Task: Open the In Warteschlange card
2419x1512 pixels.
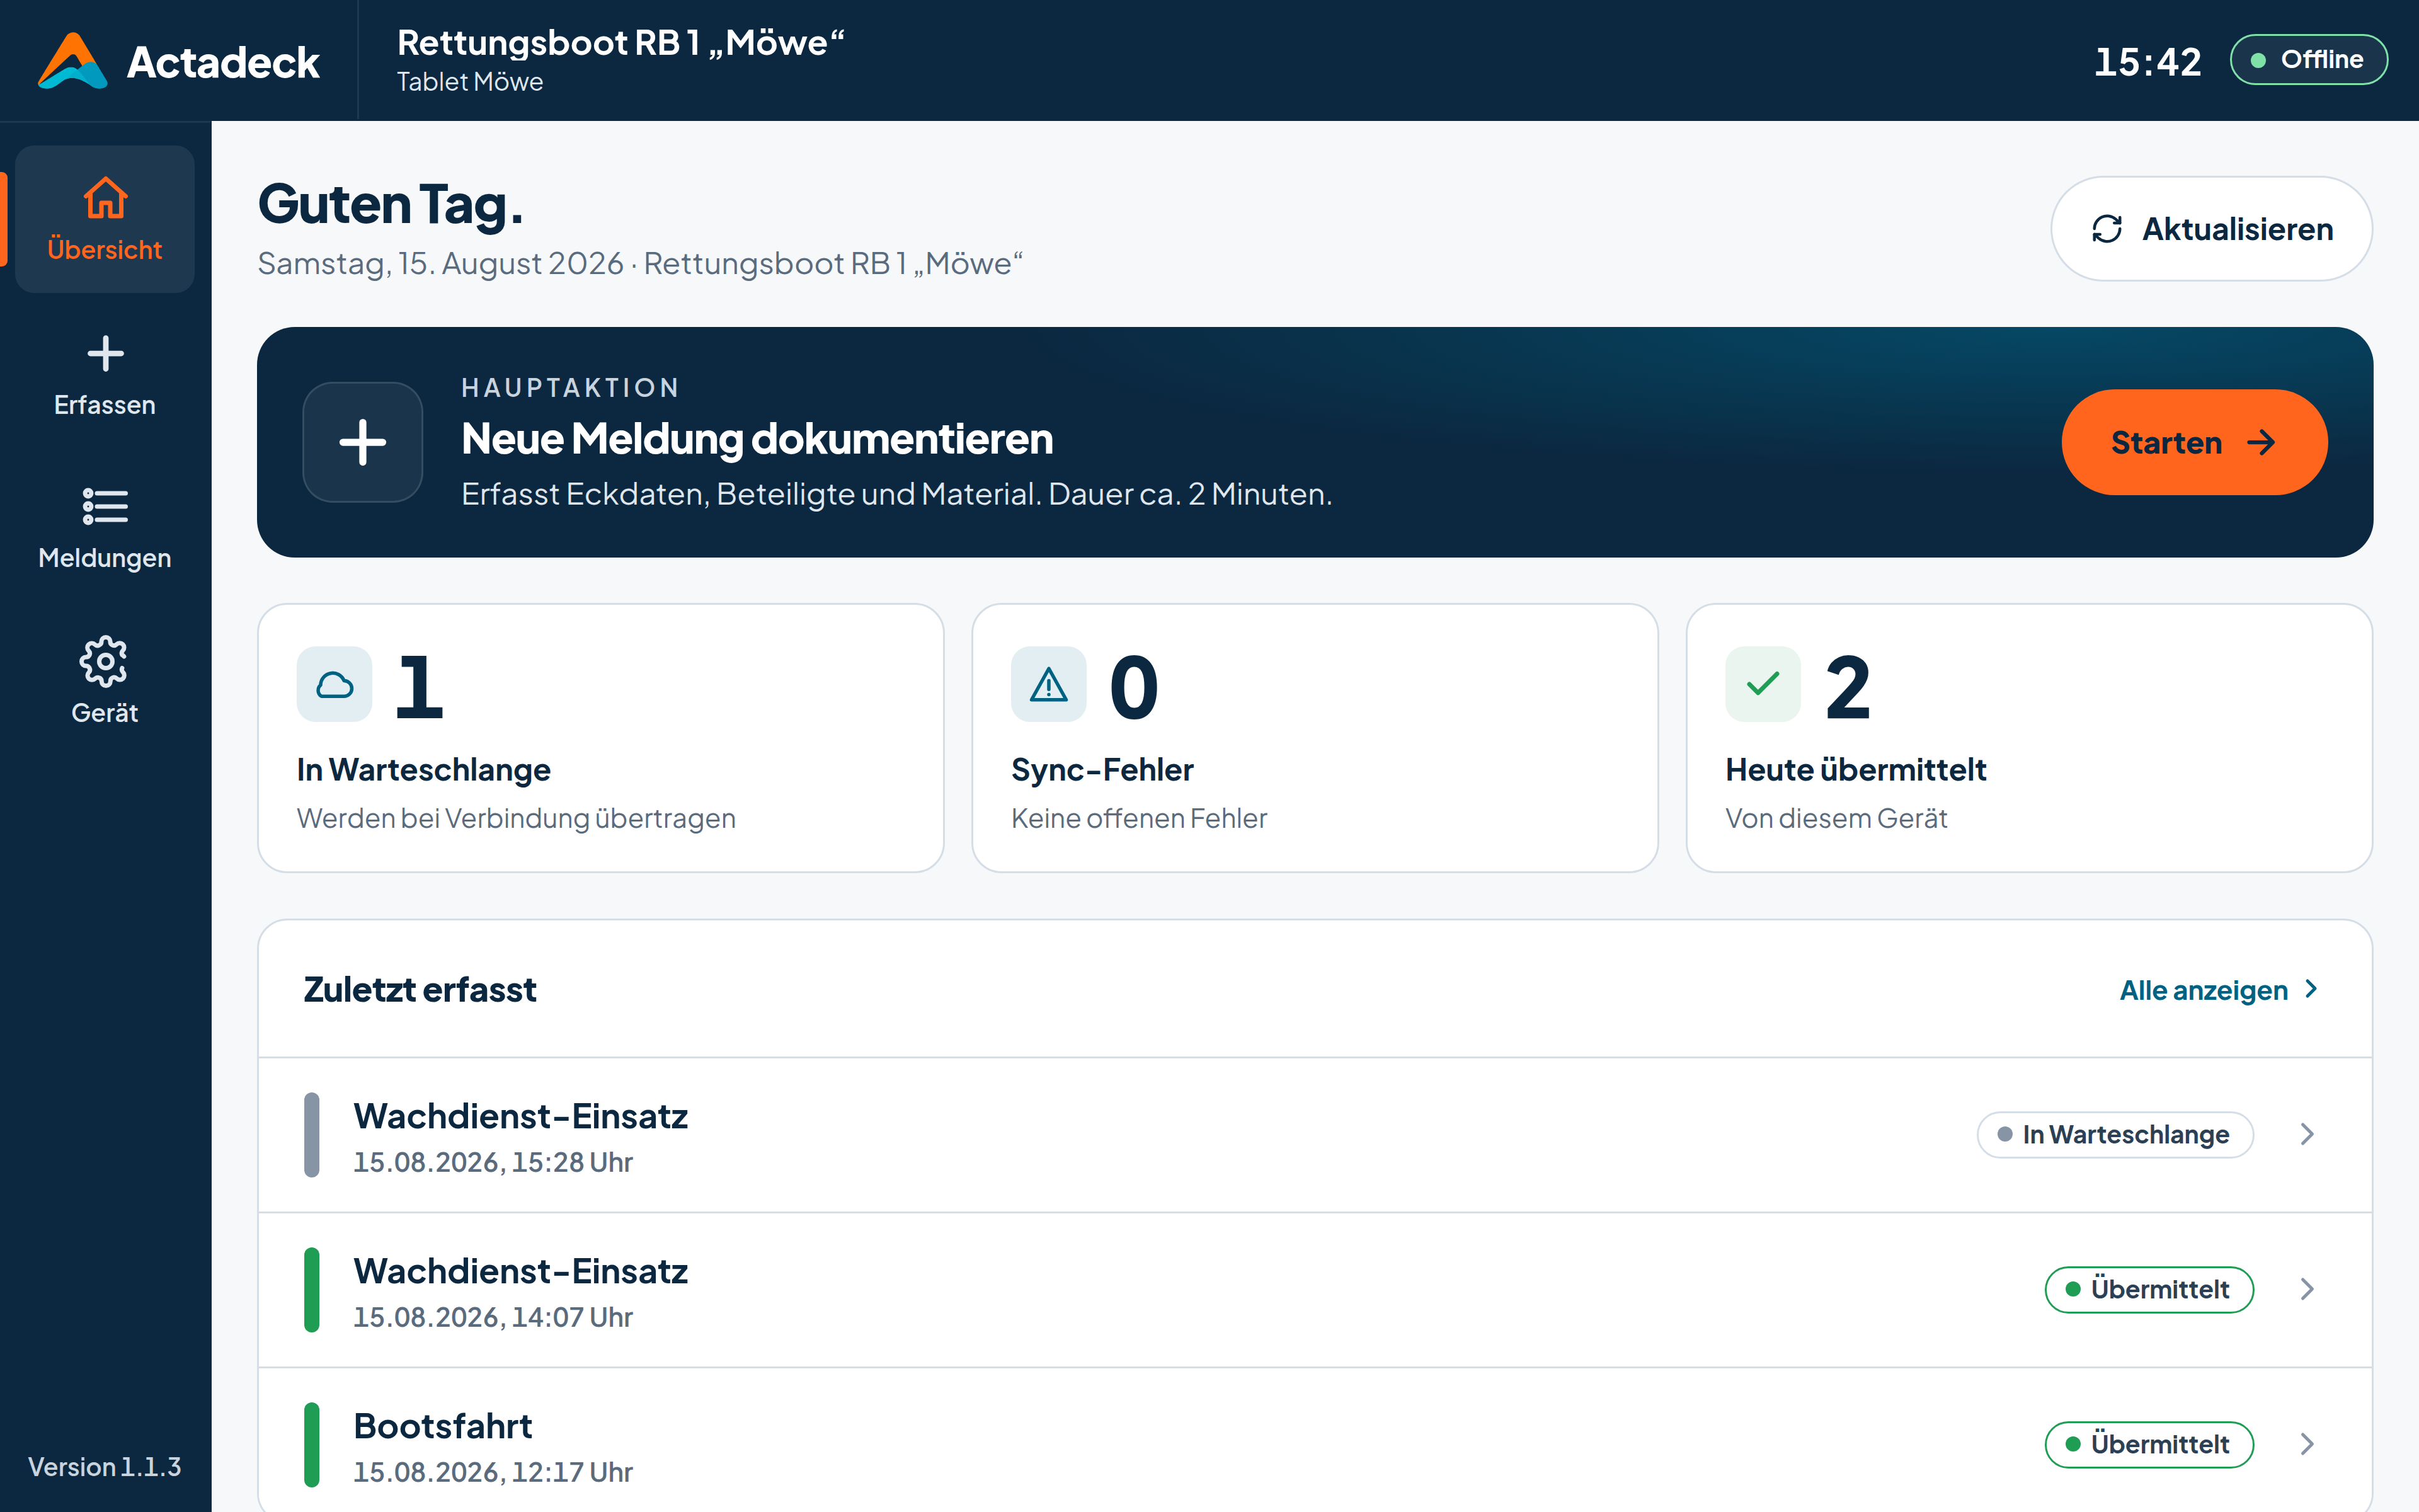Action: point(601,738)
